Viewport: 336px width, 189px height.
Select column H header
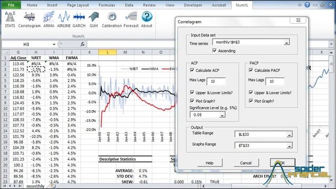36,52
